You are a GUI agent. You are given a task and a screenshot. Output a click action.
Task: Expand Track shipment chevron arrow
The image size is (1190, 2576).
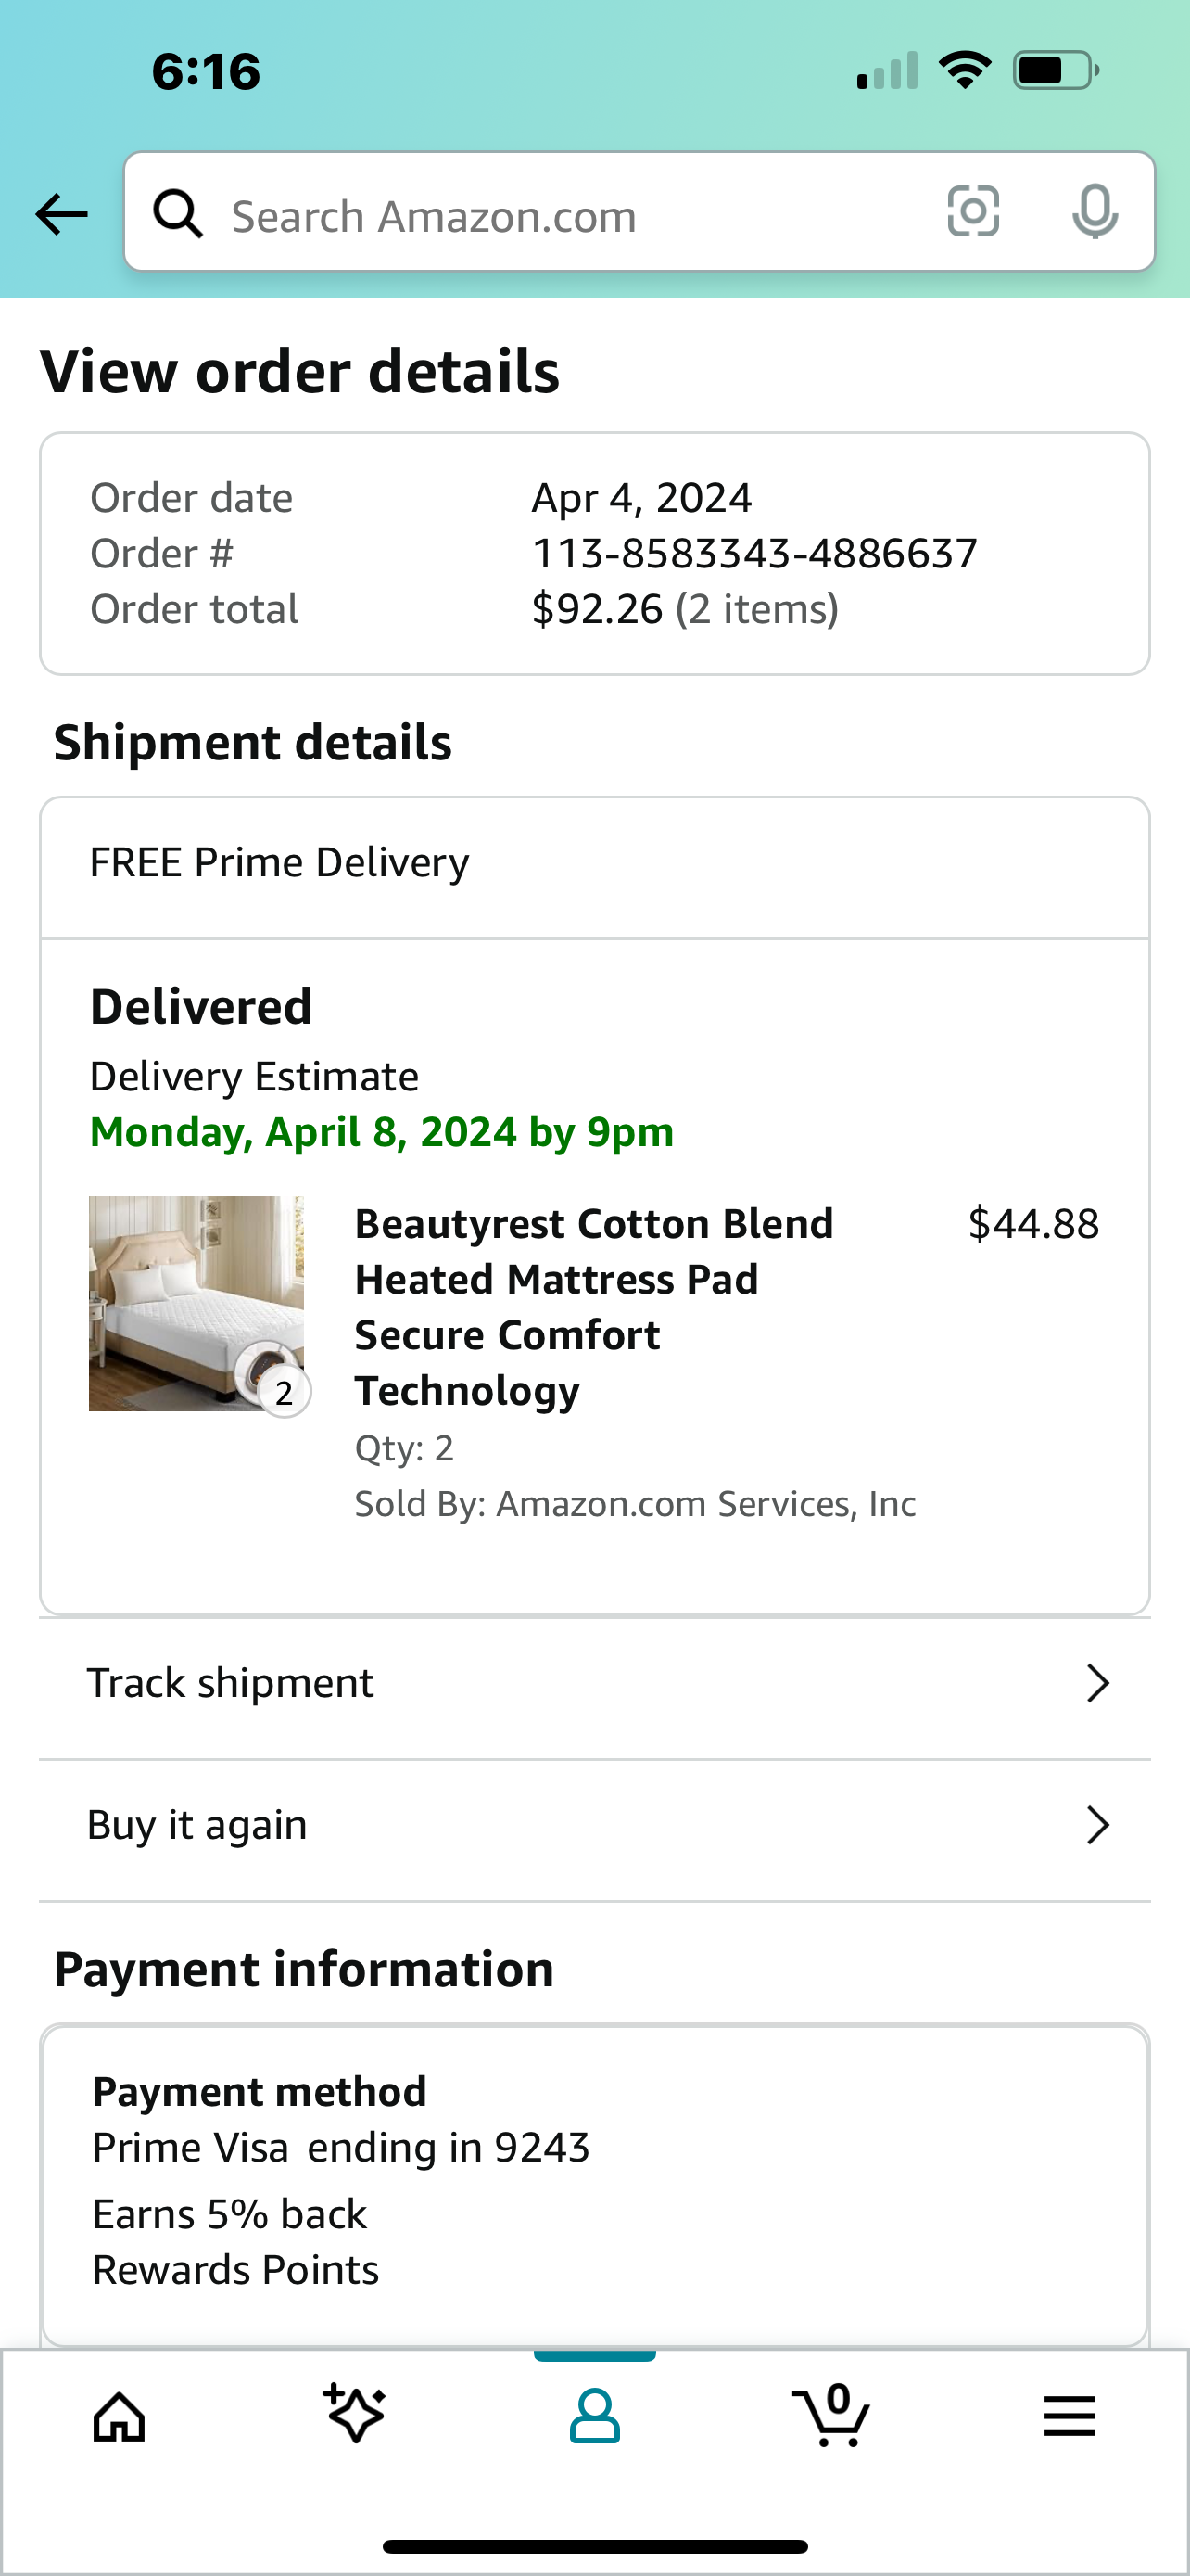(x=1098, y=1684)
